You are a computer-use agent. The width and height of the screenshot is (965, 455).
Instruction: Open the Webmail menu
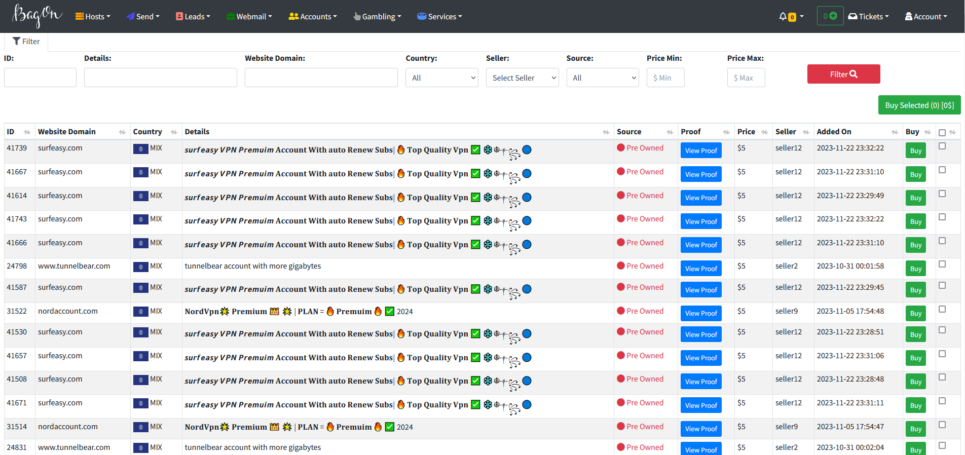(249, 17)
